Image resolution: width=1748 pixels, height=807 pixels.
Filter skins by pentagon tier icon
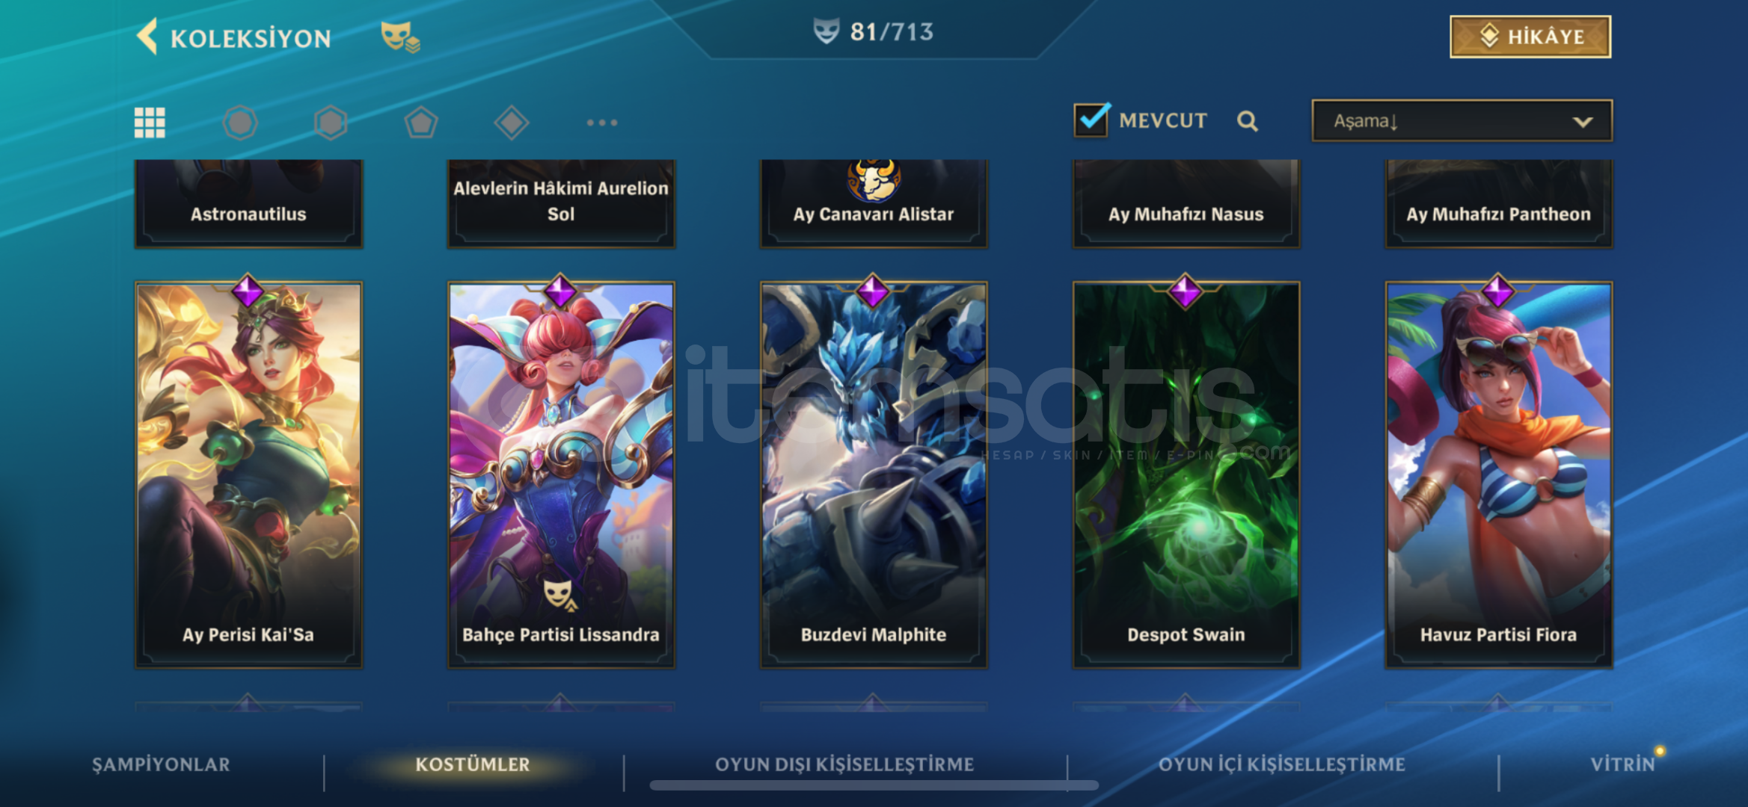click(x=421, y=123)
